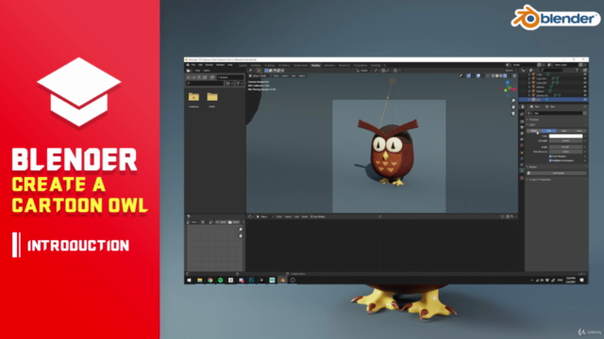Toggle viewport overlays button
The height and width of the screenshot is (339, 604).
coord(478,75)
